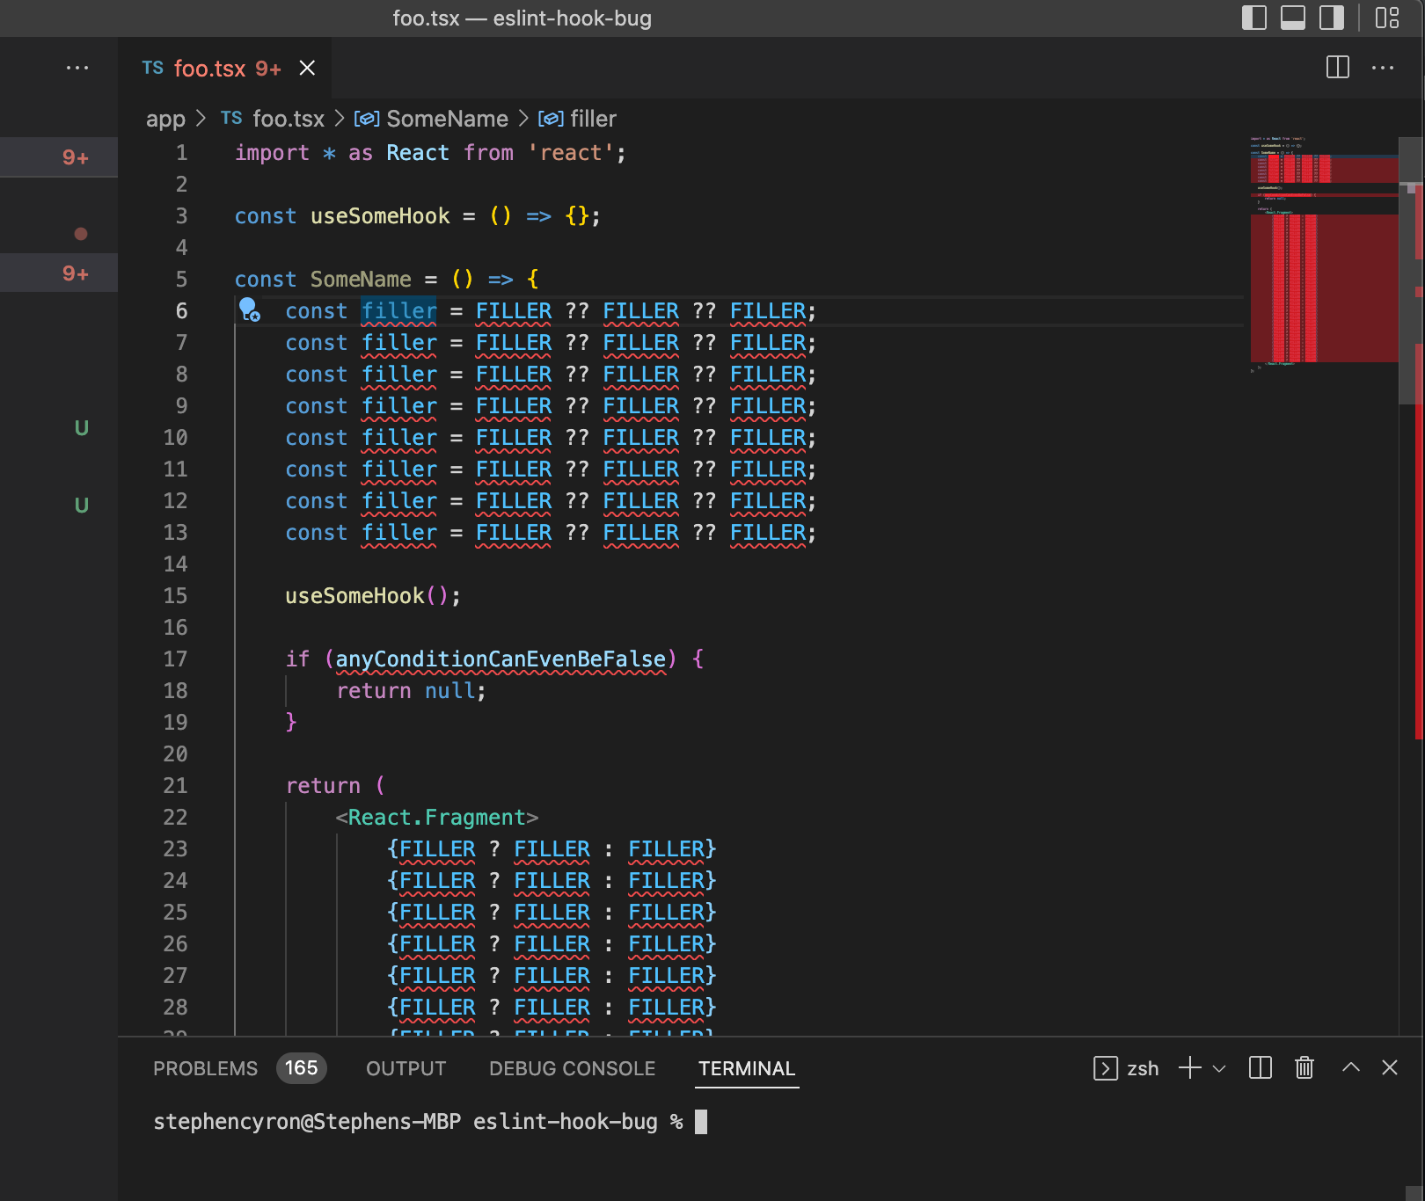Screen dimensions: 1425x1201
Task: Click the upper U untracked status marker
Action: (x=81, y=427)
